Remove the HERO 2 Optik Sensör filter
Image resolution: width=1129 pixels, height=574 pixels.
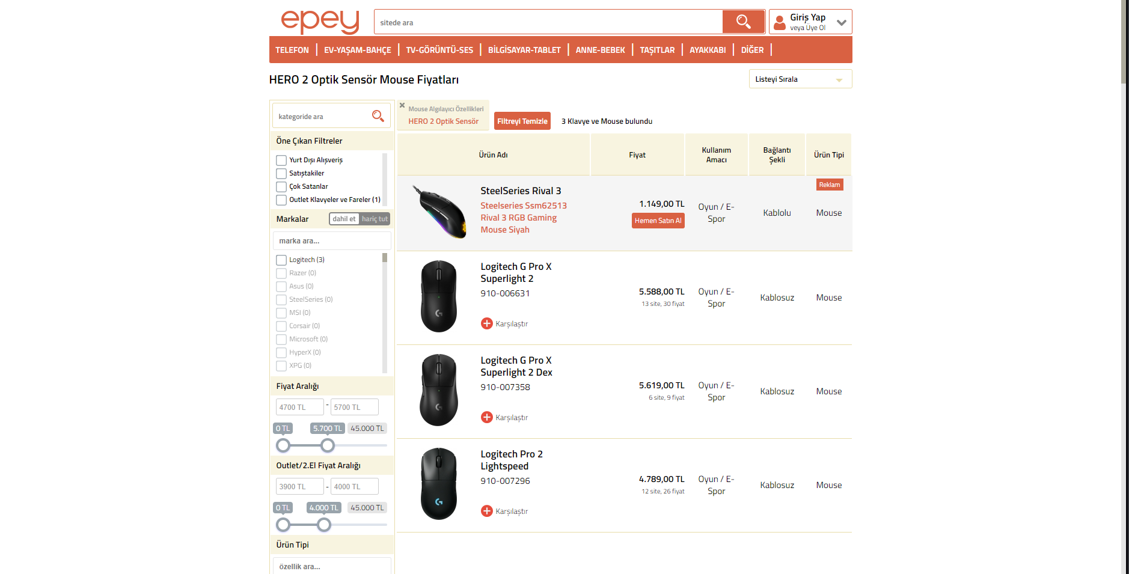point(402,105)
